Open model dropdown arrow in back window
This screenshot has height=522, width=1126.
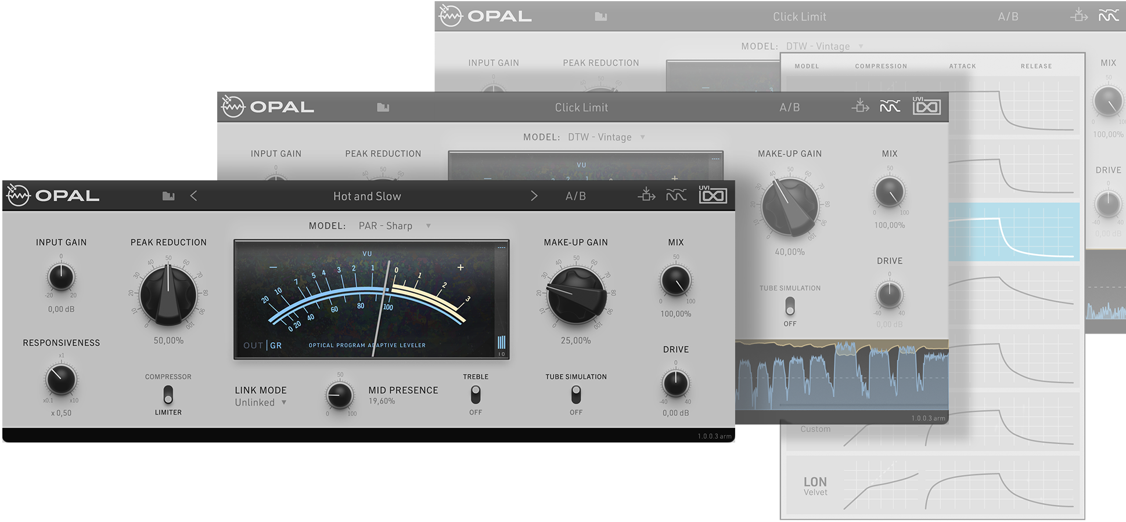[x=861, y=46]
